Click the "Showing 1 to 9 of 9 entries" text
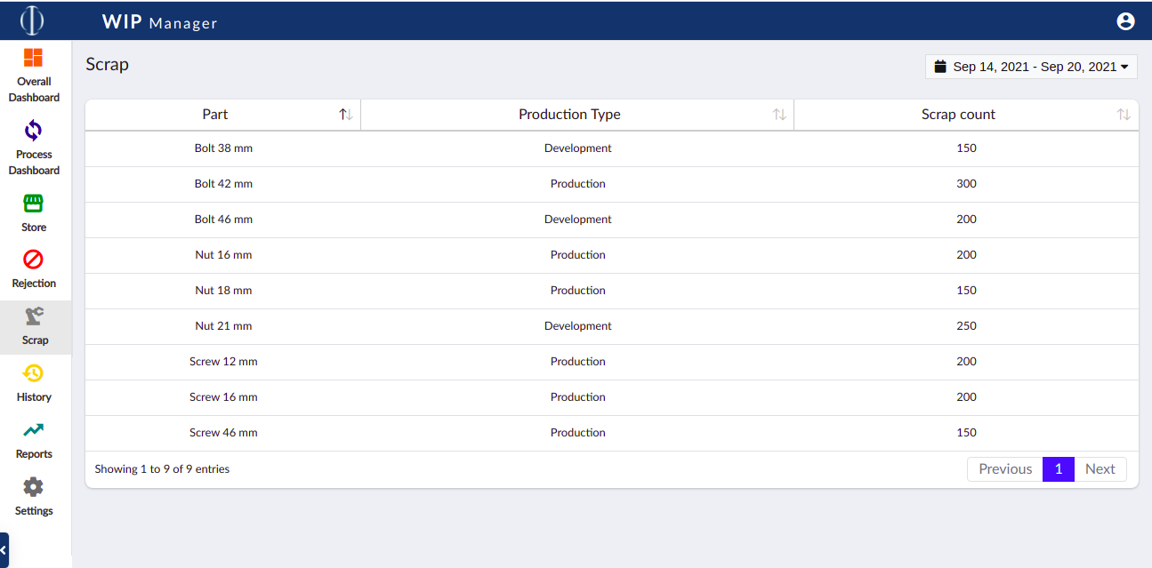This screenshot has height=568, width=1152. coord(162,469)
